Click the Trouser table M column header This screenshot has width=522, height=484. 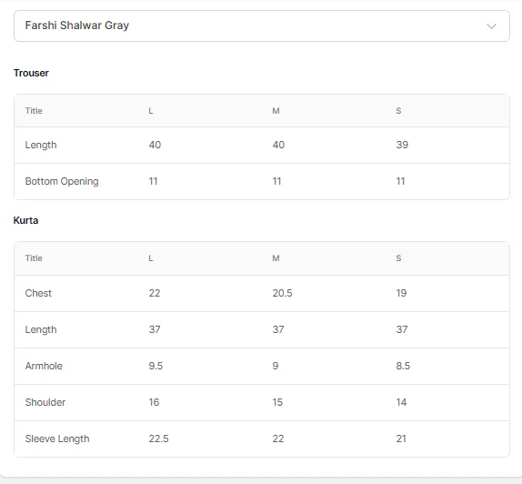pyautogui.click(x=276, y=111)
